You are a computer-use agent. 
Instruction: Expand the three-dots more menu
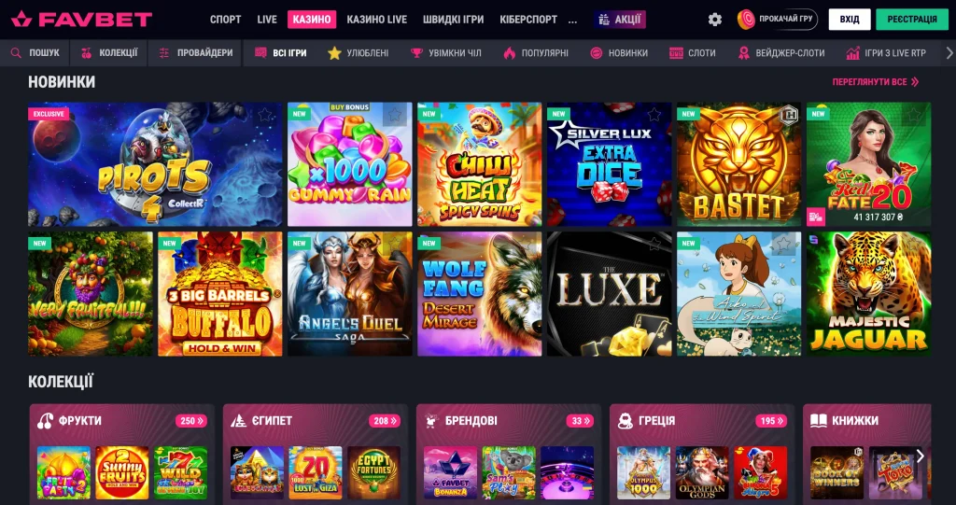point(572,20)
